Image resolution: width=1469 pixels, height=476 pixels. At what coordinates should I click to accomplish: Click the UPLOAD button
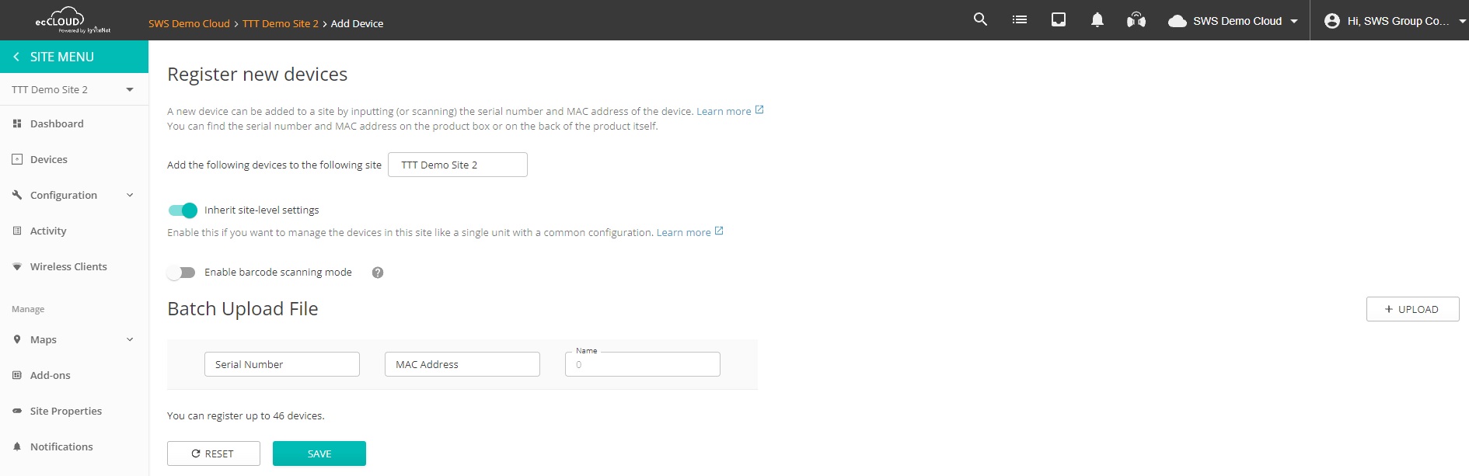coord(1411,309)
